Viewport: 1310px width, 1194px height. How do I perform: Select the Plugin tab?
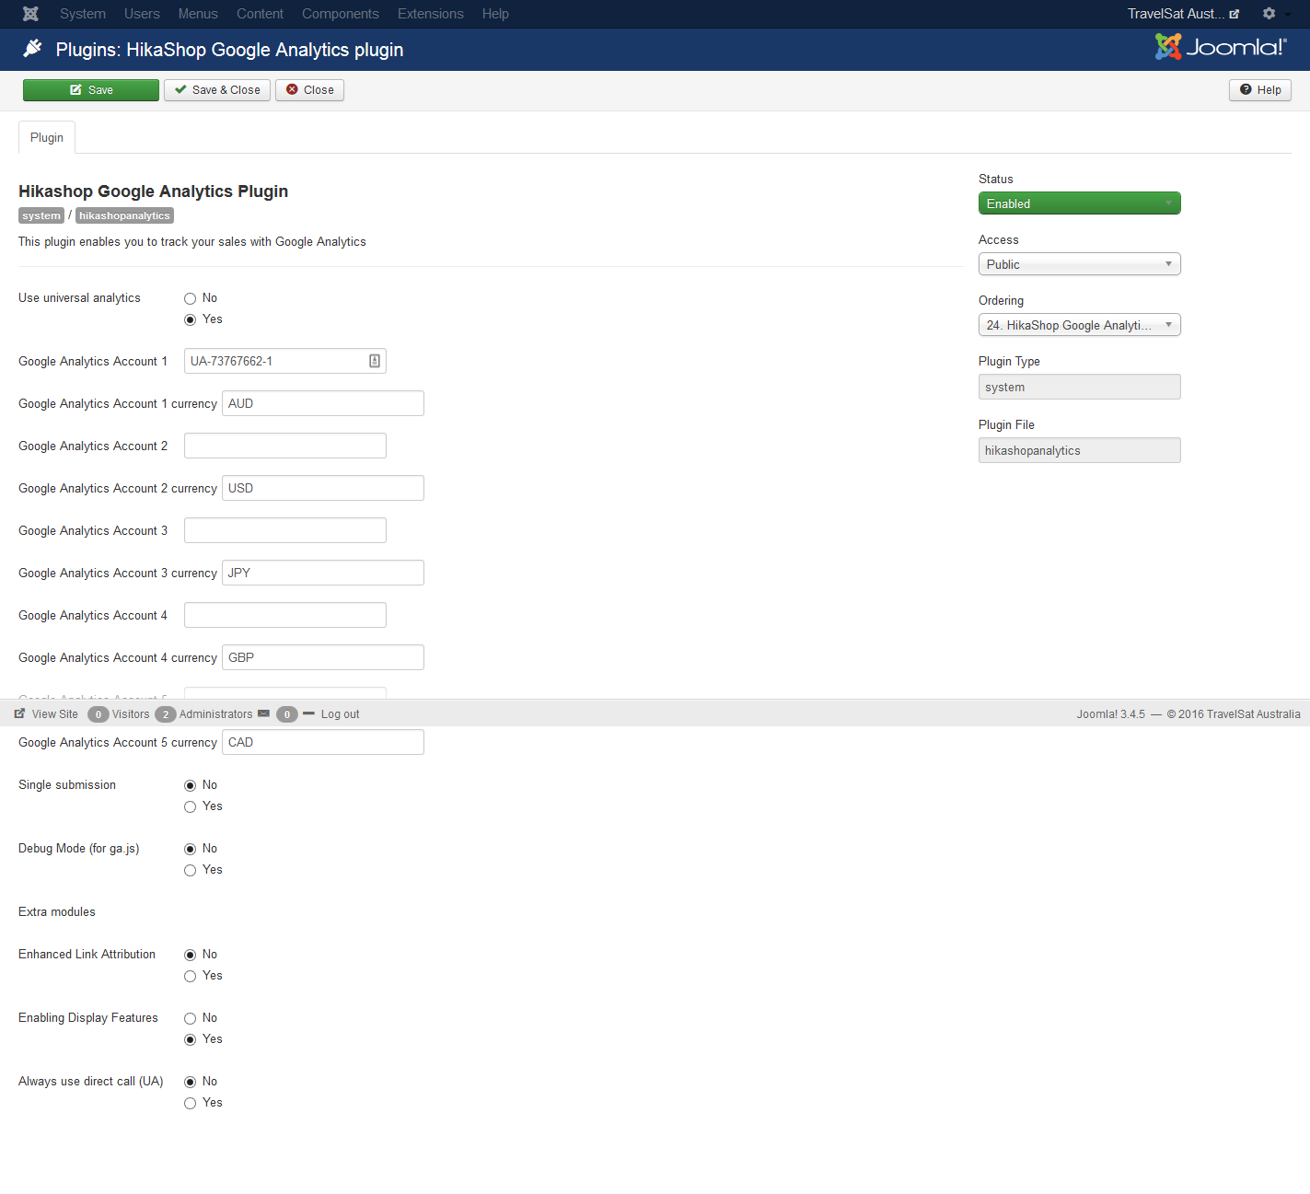point(47,137)
